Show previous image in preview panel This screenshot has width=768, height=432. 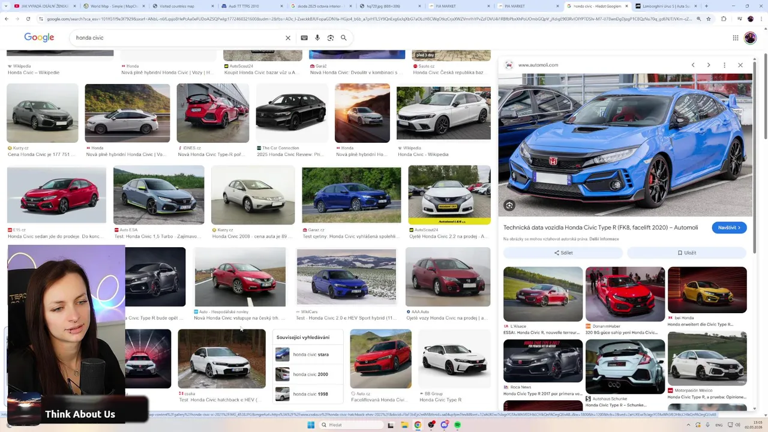[x=693, y=65]
